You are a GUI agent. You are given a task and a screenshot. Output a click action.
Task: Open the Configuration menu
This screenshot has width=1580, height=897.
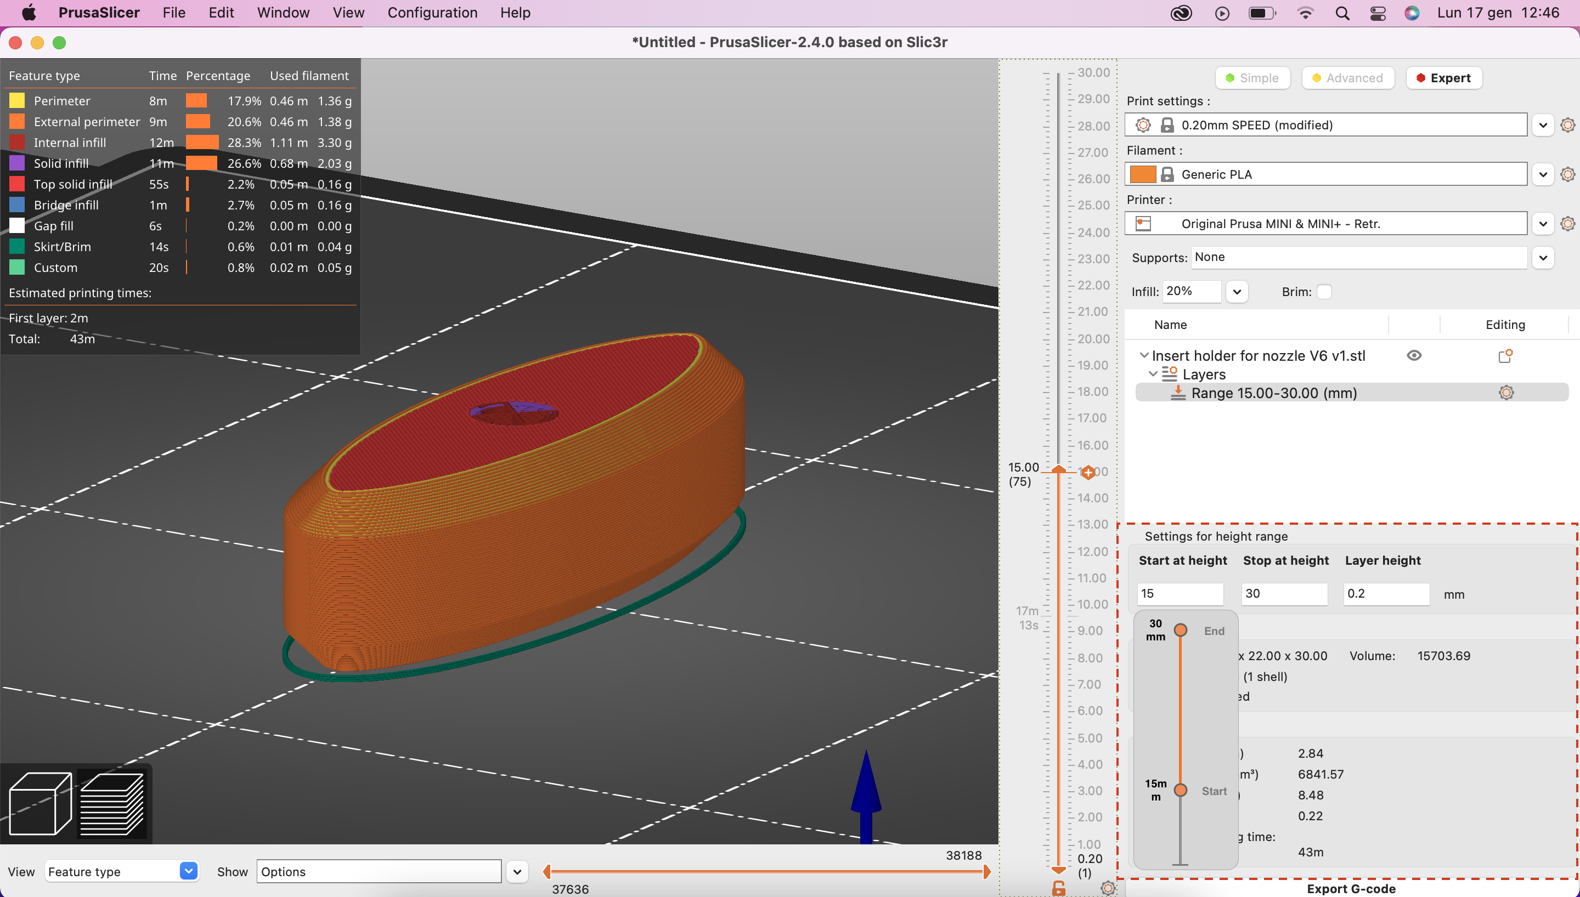click(x=432, y=13)
